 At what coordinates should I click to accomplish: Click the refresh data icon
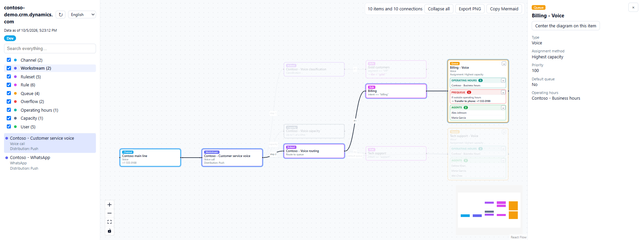click(x=60, y=15)
